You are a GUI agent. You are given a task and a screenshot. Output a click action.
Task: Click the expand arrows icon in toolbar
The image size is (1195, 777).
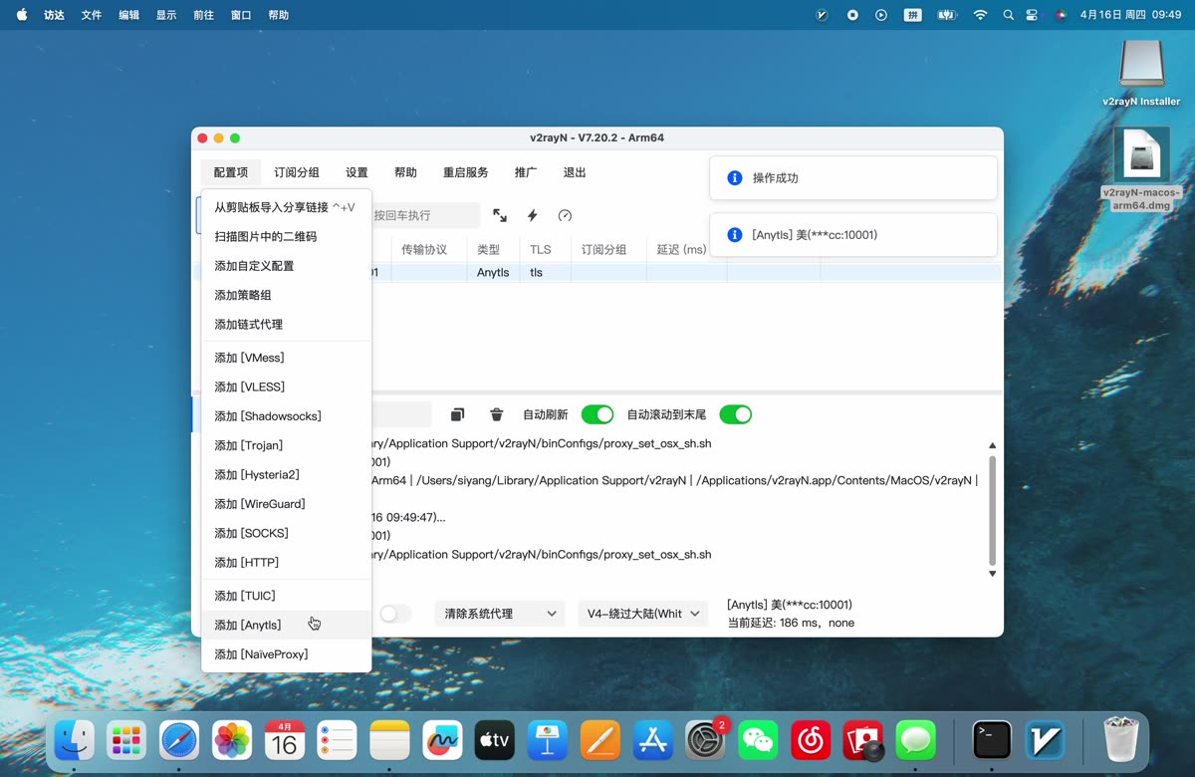pos(500,215)
